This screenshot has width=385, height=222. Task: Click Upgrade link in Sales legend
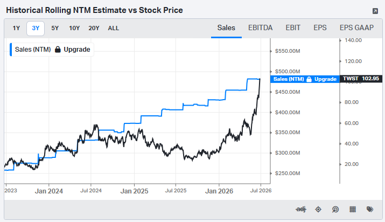pos(77,50)
